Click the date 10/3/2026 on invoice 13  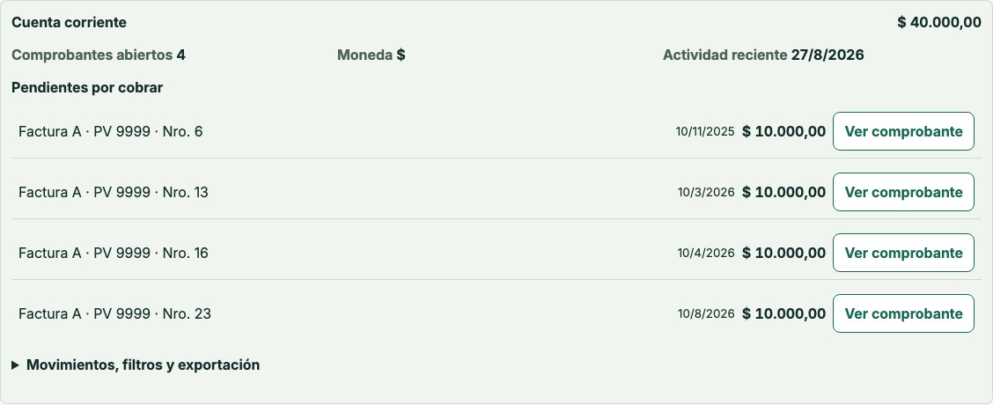point(706,193)
